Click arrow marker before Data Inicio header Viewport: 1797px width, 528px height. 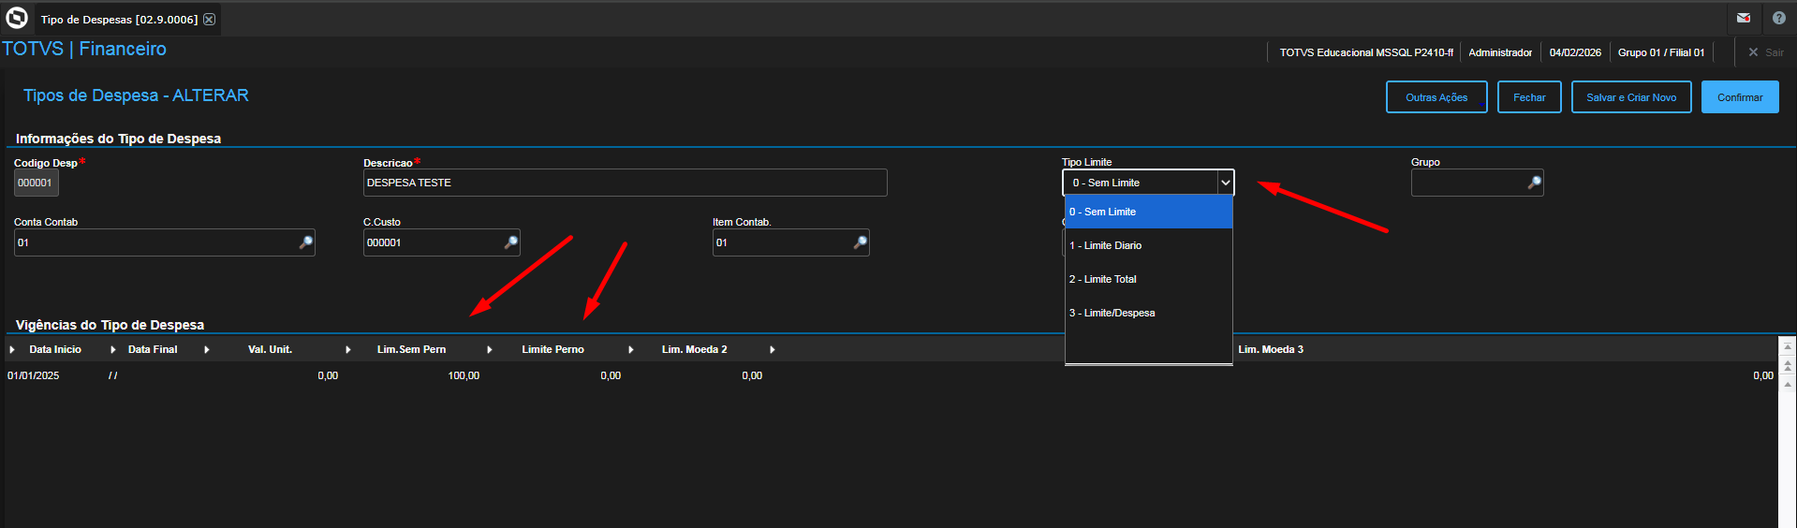click(12, 349)
